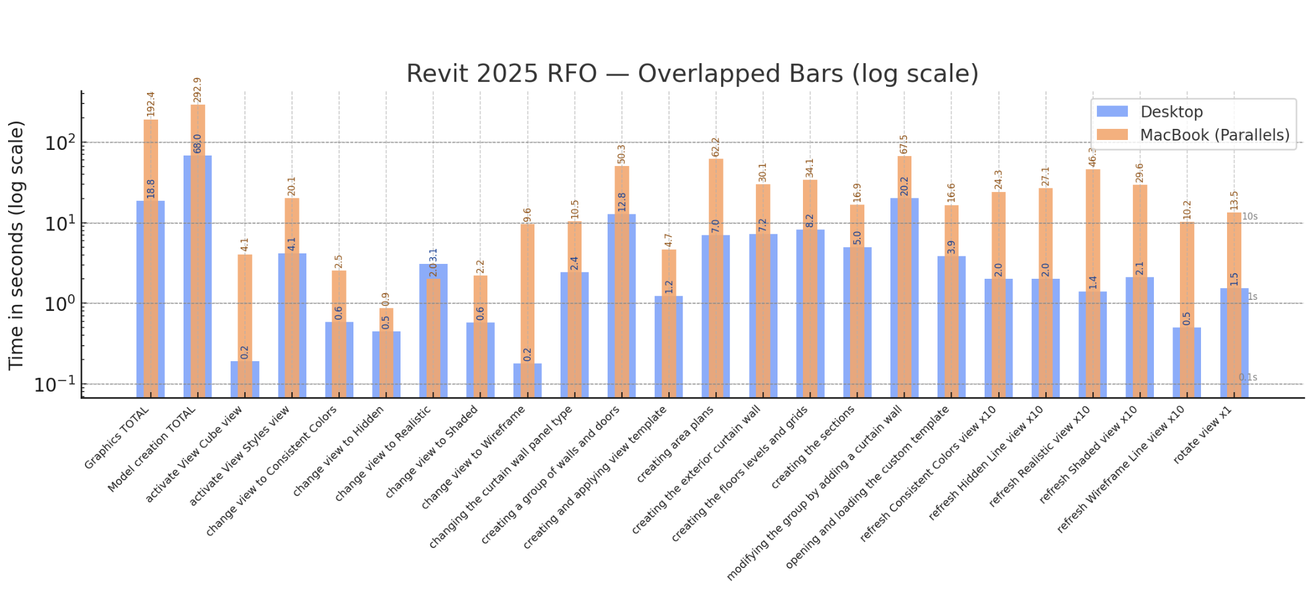This screenshot has width=1312, height=591.
Task: Click the 18.8 Desktop value label
Action: 151,189
